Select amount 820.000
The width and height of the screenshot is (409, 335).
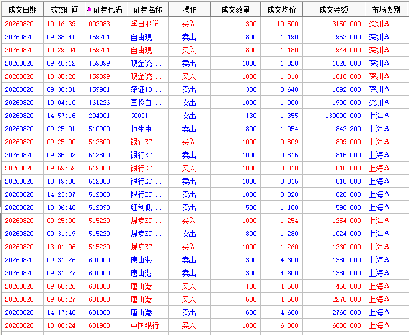[x=348, y=194]
